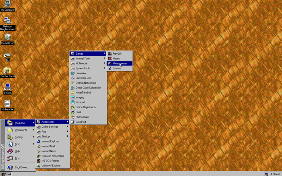Screen dimensions: 282x176
Task: Expand the Internet Tools submenu
Action: [x=83, y=59]
